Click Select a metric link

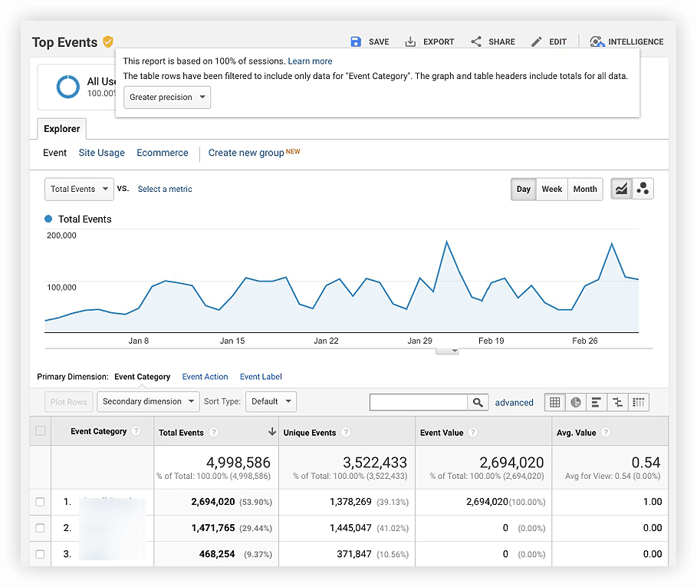(x=165, y=189)
